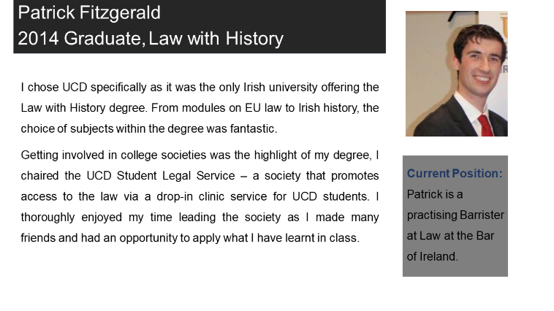Click the line ending "learnt in class."

coord(190,238)
